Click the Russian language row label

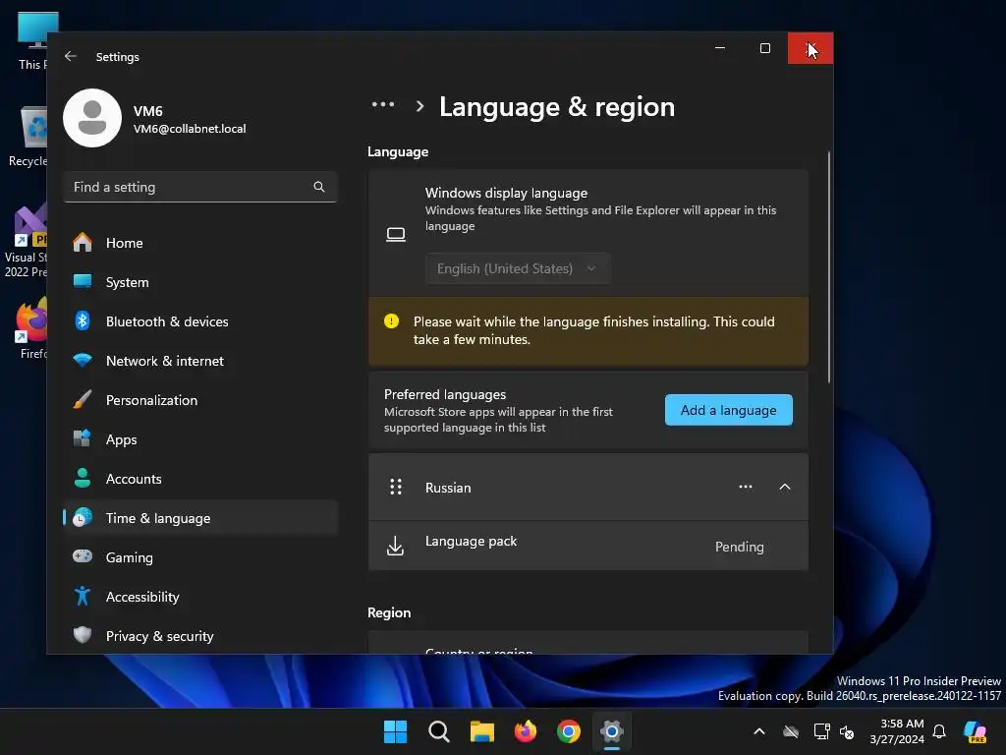point(448,488)
